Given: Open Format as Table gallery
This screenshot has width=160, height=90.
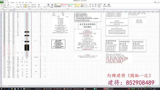Looking at the screenshot, I should [52, 5].
